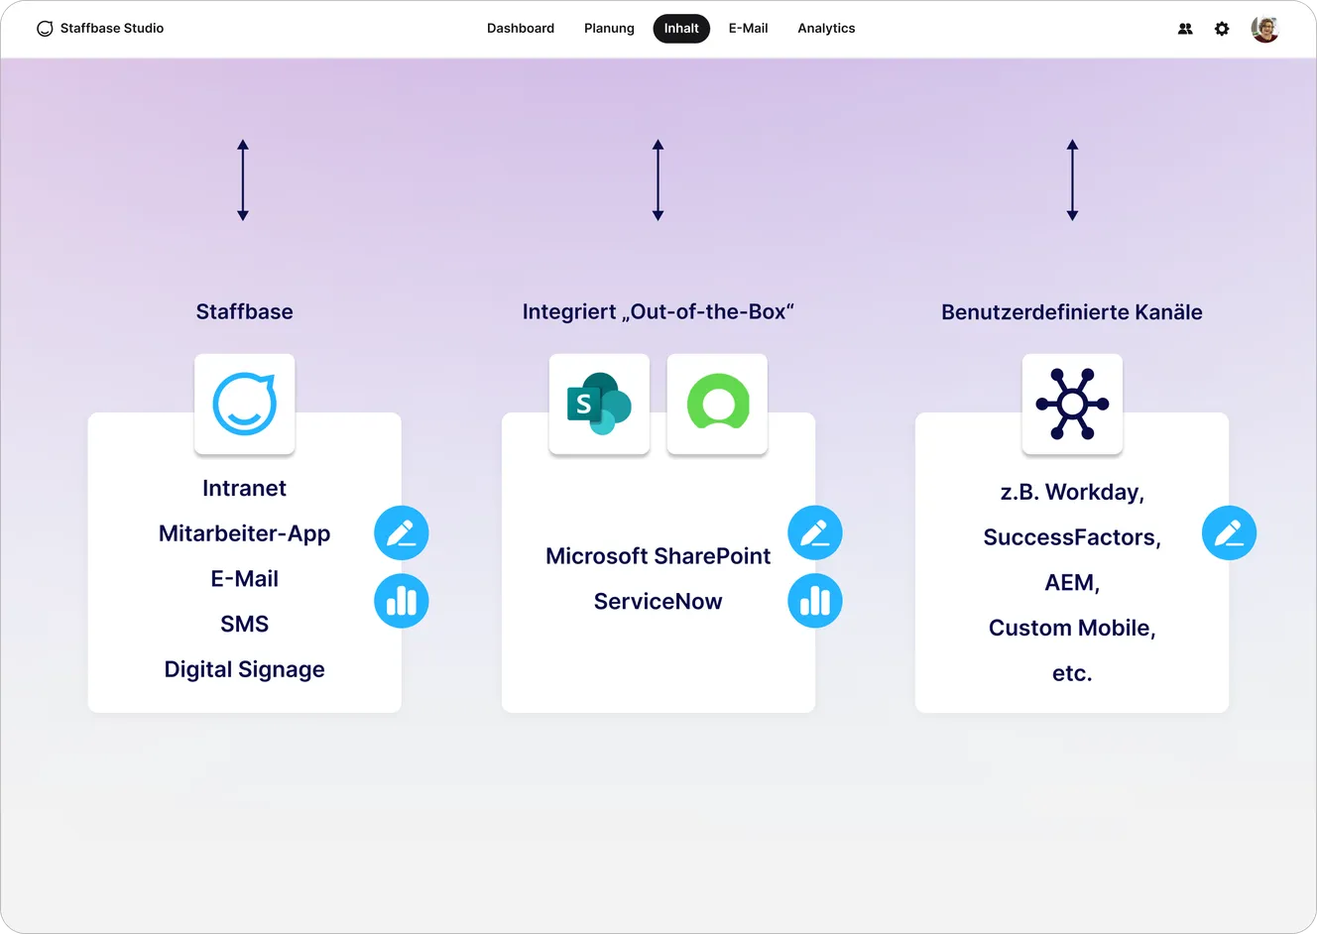The width and height of the screenshot is (1317, 934).
Task: Click the Staffbase Studio logo icon
Action: tap(45, 29)
